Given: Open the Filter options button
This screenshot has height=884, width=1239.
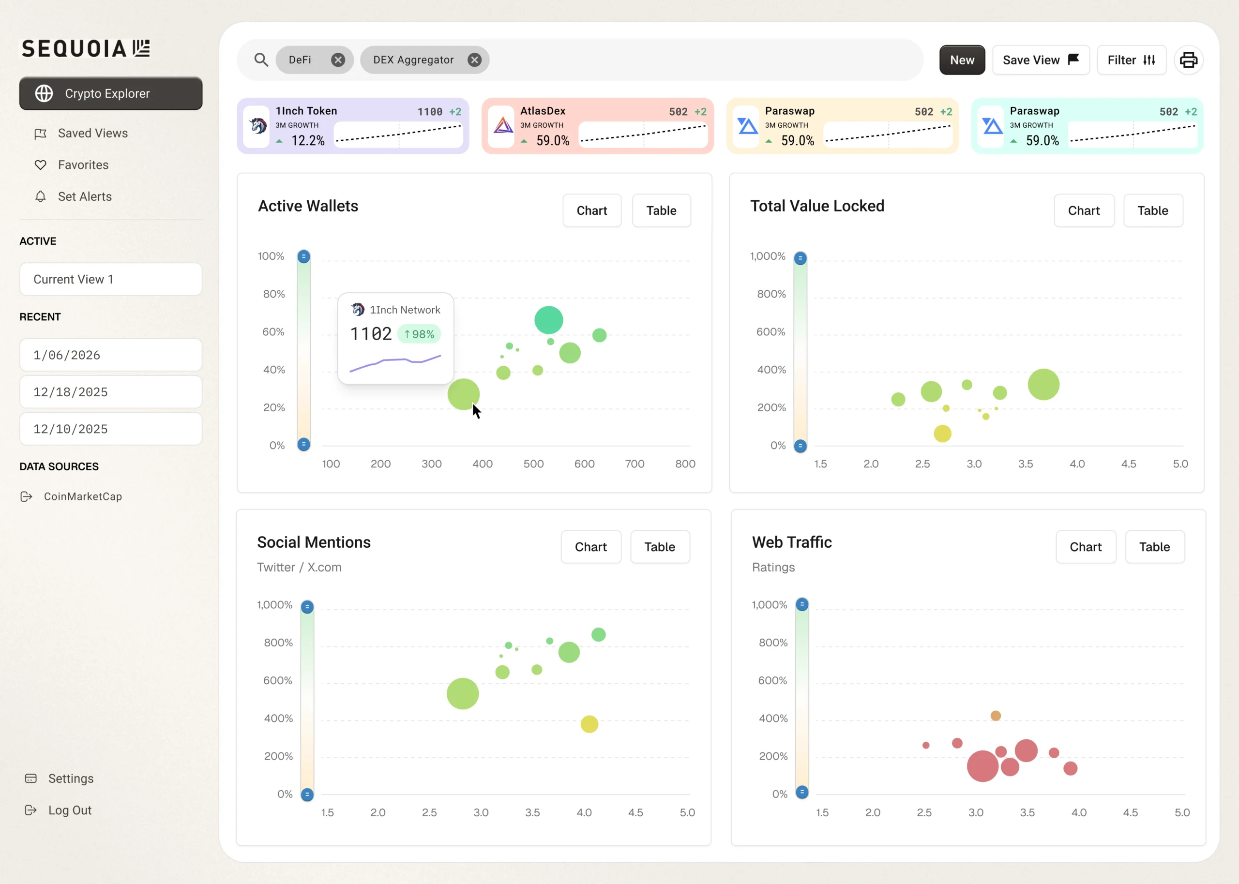Looking at the screenshot, I should point(1131,60).
